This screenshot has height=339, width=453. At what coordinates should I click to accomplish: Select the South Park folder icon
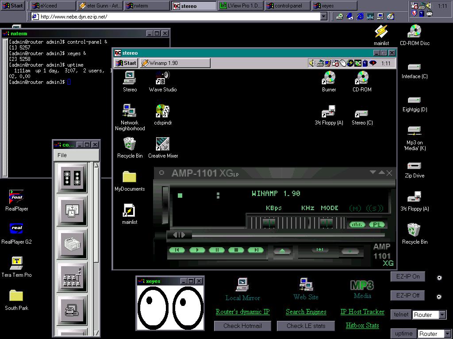coord(16,300)
